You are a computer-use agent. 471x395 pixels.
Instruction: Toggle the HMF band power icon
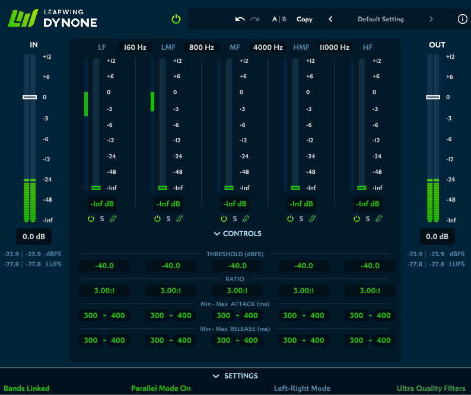pos(290,219)
